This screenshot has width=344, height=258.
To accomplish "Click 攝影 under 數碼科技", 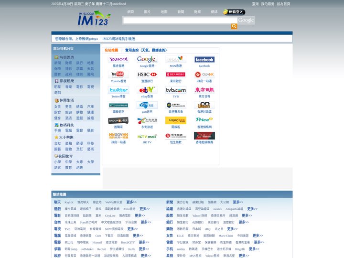I will pyautogui.click(x=90, y=130).
